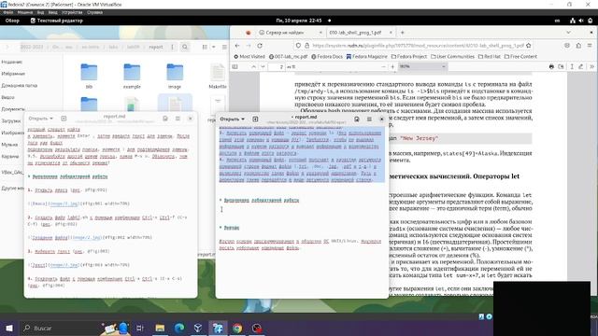Open the Windows Start menu

point(9,328)
